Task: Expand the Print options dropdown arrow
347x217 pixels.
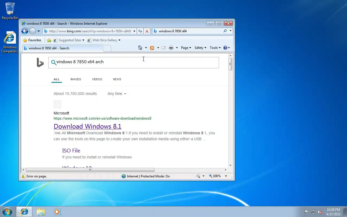Action: (177, 48)
